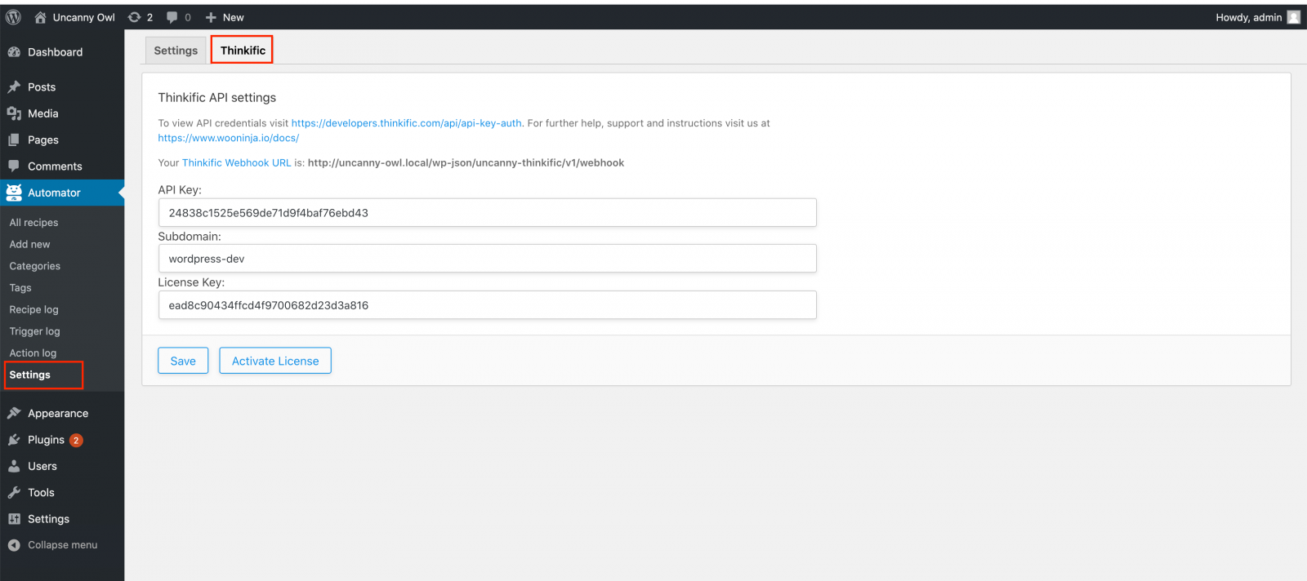This screenshot has height=581, width=1307.
Task: Click the Dashboard gauge icon
Action: pos(14,52)
